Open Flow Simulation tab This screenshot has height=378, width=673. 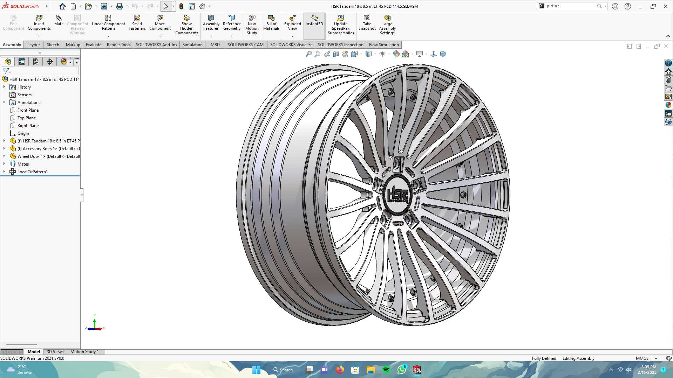384,45
